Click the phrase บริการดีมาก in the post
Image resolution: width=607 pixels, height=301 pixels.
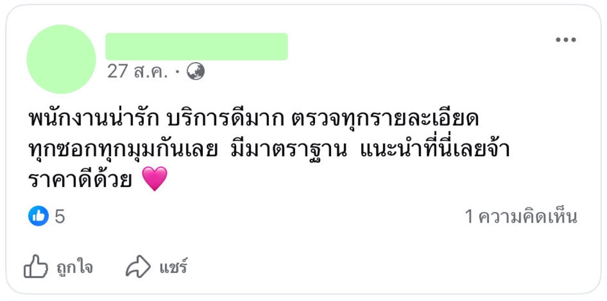point(225,119)
